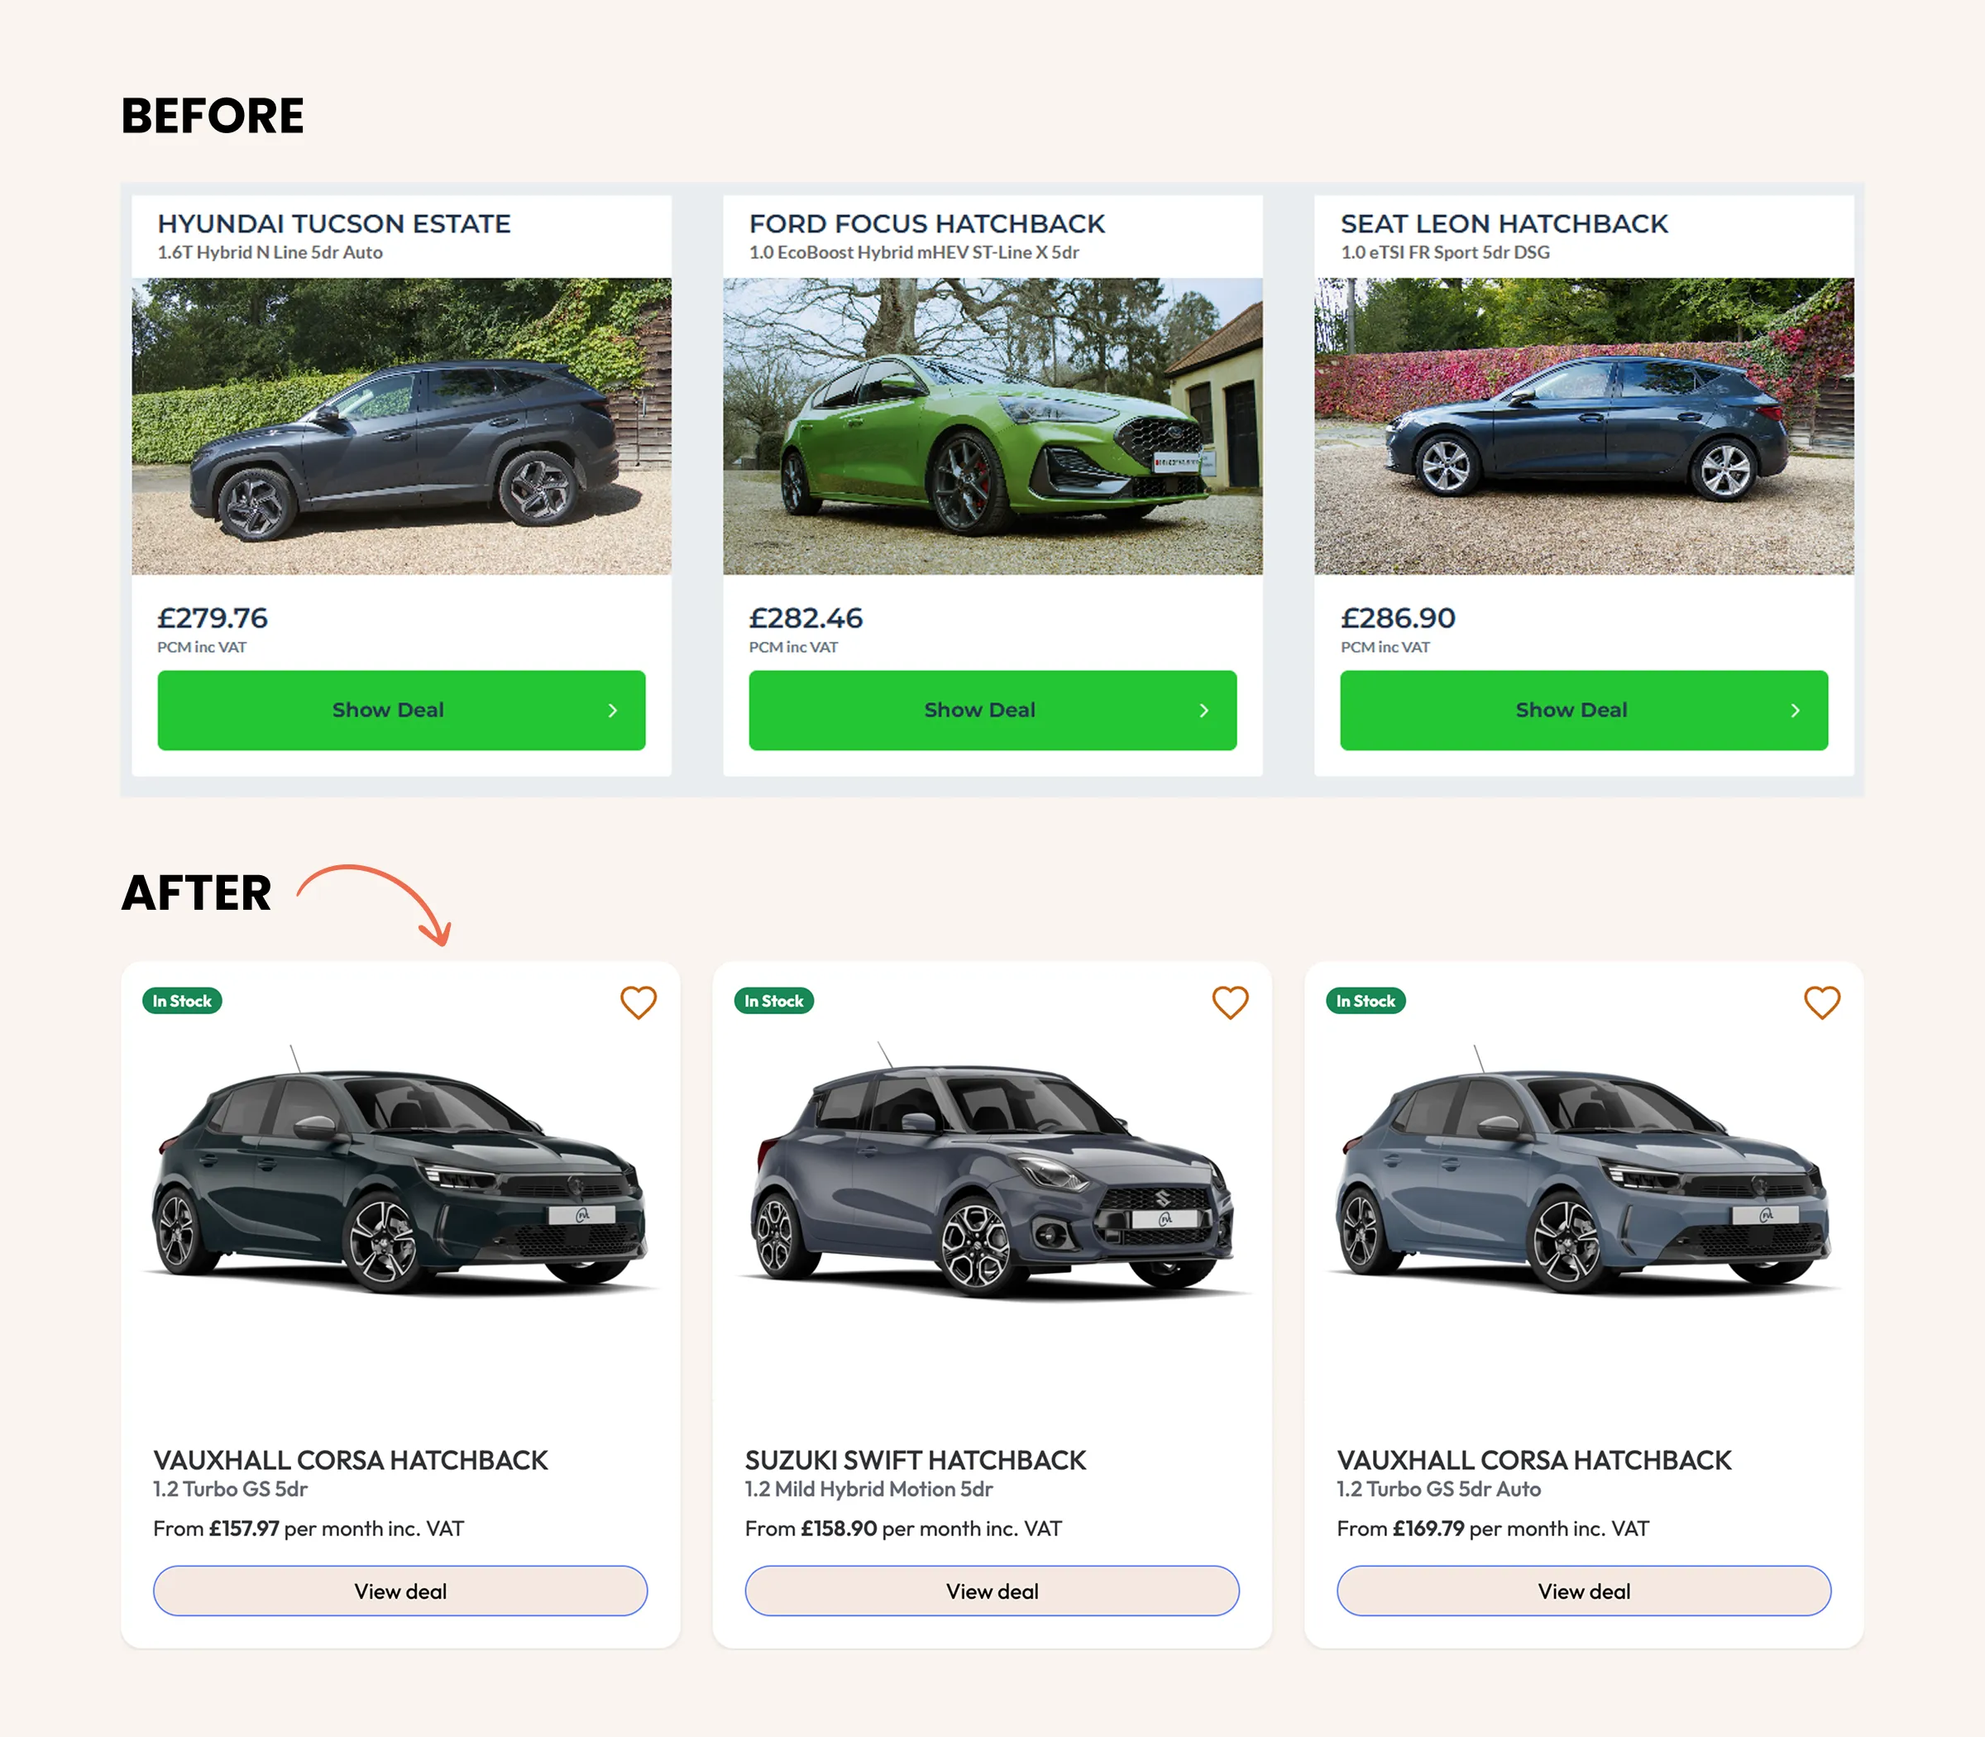1985x1737 pixels.
Task: Show Deal for Ford Focus Hatchback
Action: pos(992,711)
